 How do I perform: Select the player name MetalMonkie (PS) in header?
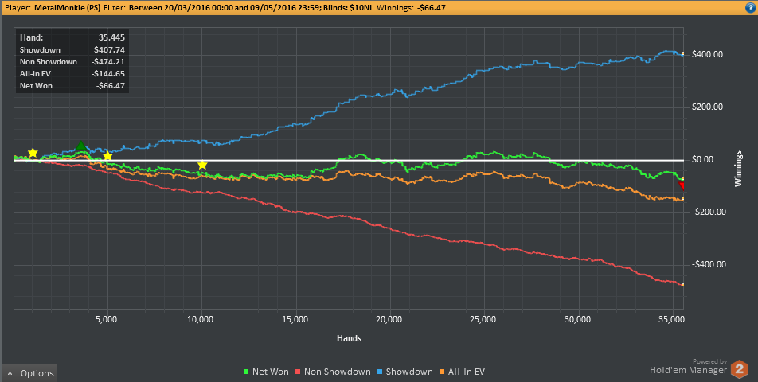point(67,8)
